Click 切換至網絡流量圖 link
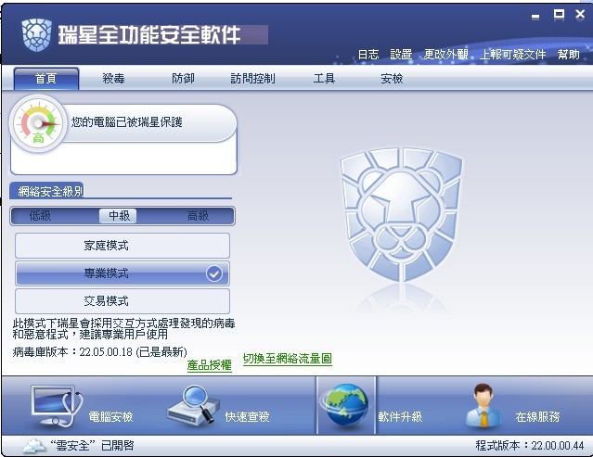The height and width of the screenshot is (457, 593). [x=288, y=359]
